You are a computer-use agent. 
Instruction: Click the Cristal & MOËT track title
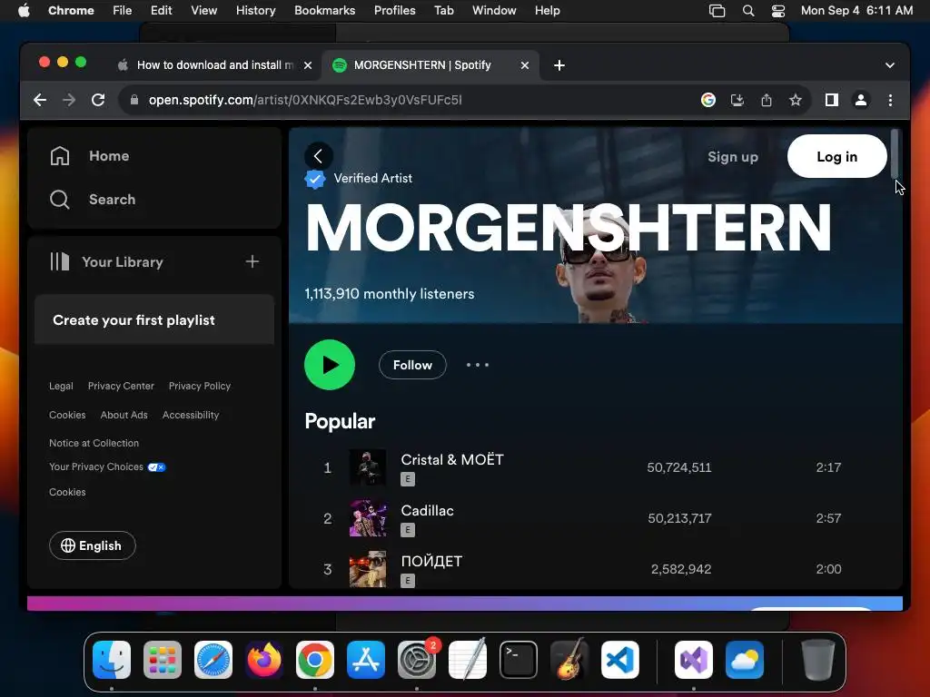tap(452, 459)
